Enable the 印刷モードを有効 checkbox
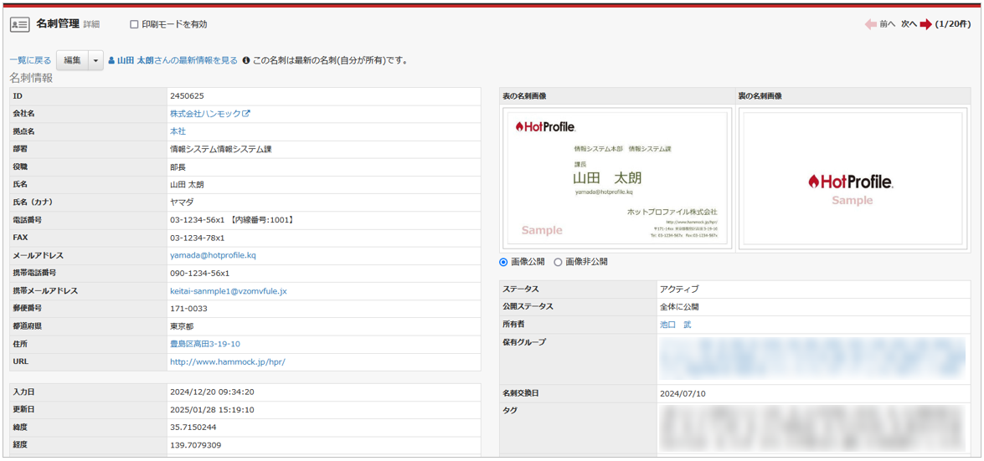The image size is (984, 461). point(134,25)
